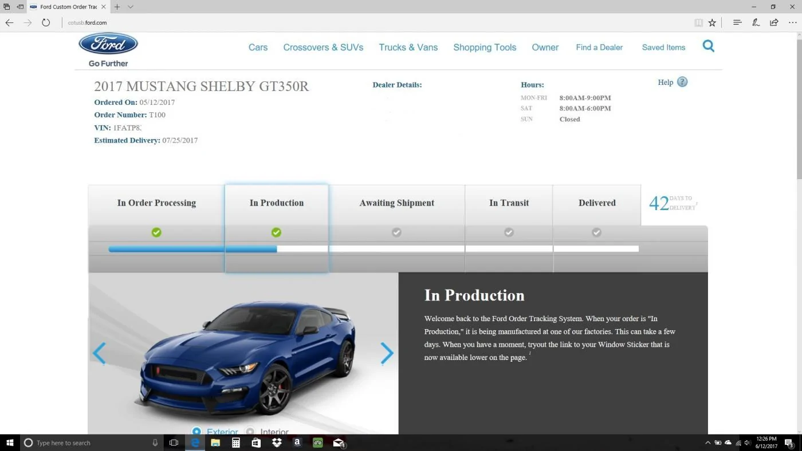Select the Exterior view radio button
The width and height of the screenshot is (802, 451).
point(196,432)
